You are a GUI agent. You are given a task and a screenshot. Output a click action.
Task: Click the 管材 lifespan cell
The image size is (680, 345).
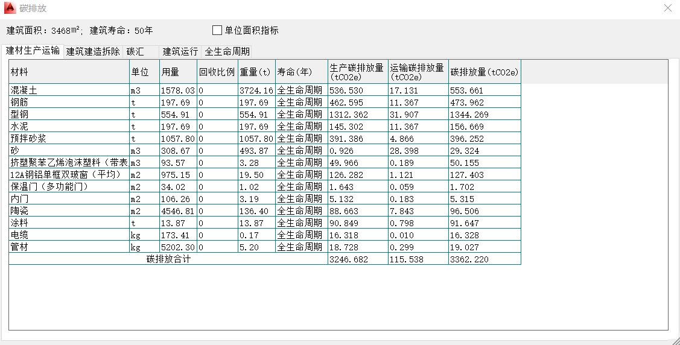pyautogui.click(x=301, y=247)
